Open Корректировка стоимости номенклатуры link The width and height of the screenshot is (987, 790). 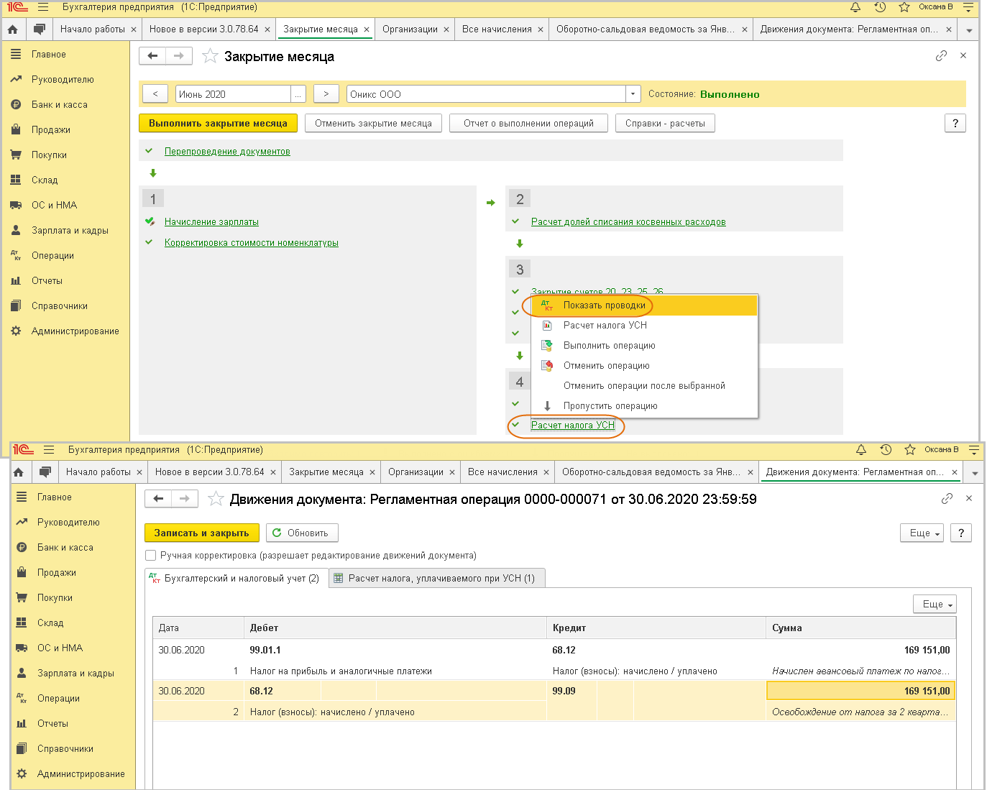(x=251, y=243)
